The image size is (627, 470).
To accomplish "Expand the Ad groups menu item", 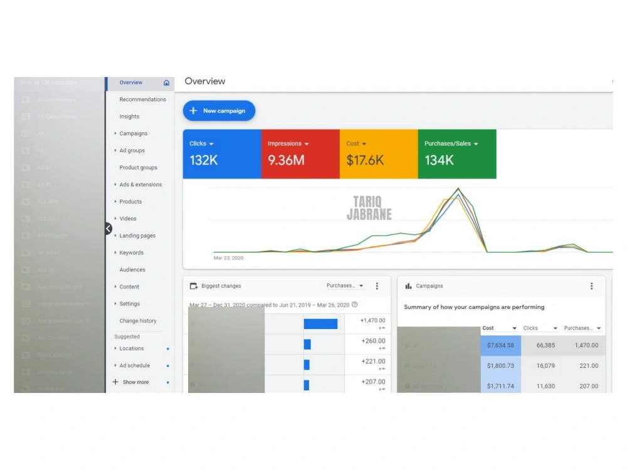I will click(x=115, y=150).
